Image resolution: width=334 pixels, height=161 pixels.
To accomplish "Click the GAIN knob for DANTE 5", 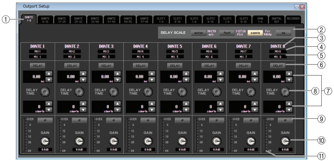I will (x=183, y=142).
